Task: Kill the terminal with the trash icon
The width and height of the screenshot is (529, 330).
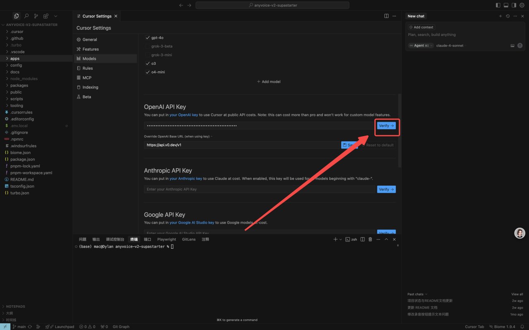Action: (370, 239)
